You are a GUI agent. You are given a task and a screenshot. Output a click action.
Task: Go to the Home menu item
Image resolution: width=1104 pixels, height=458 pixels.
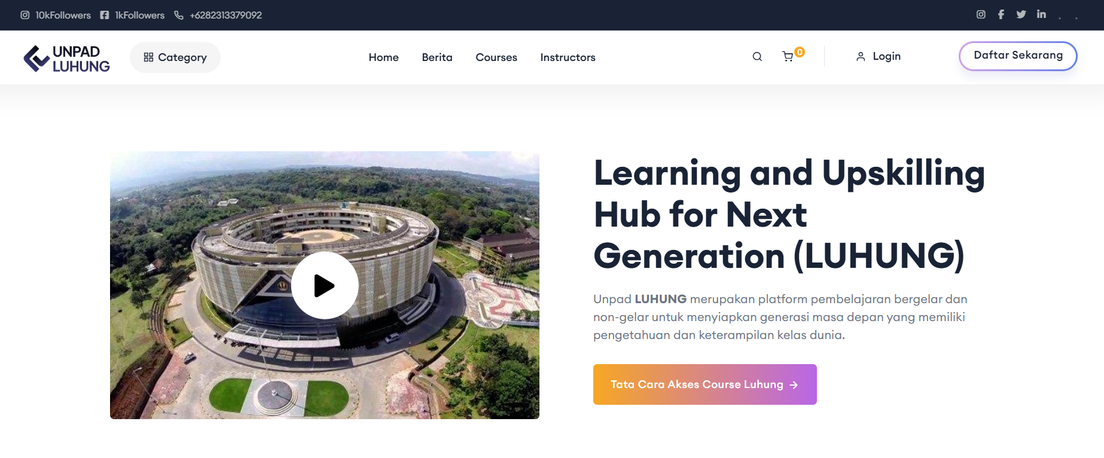tap(383, 57)
